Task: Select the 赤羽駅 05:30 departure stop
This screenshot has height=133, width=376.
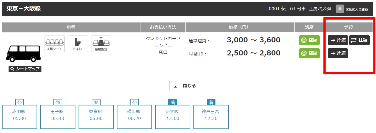Action: point(19,115)
